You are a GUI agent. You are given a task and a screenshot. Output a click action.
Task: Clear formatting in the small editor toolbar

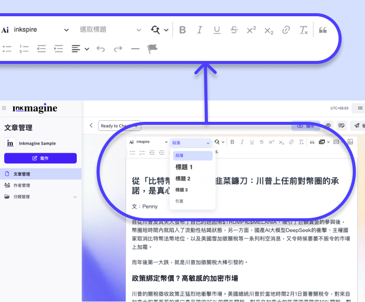click(x=301, y=142)
